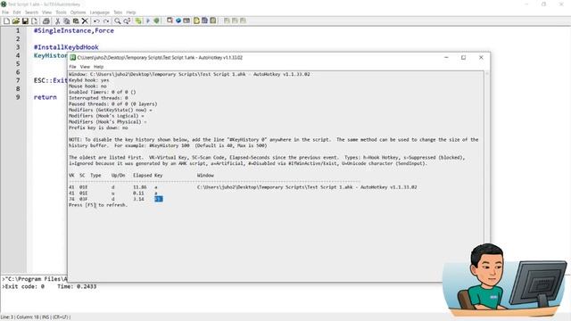Click the blue globe toolbar icon
The height and width of the screenshot is (321, 571).
click(x=178, y=21)
